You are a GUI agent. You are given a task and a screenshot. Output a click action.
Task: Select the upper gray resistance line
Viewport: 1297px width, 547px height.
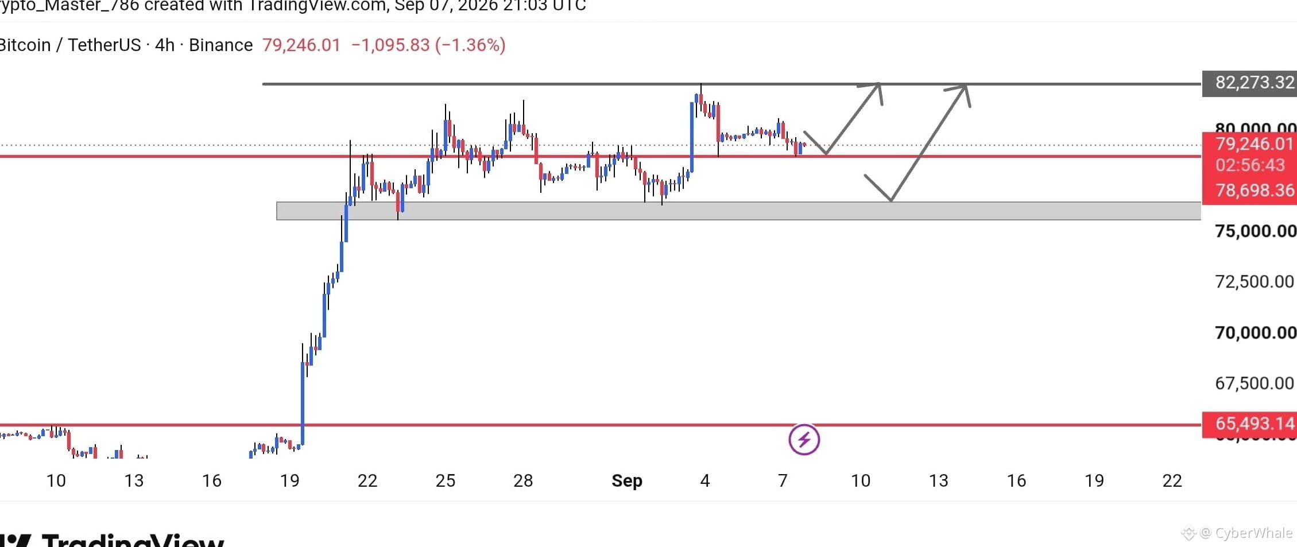731,84
